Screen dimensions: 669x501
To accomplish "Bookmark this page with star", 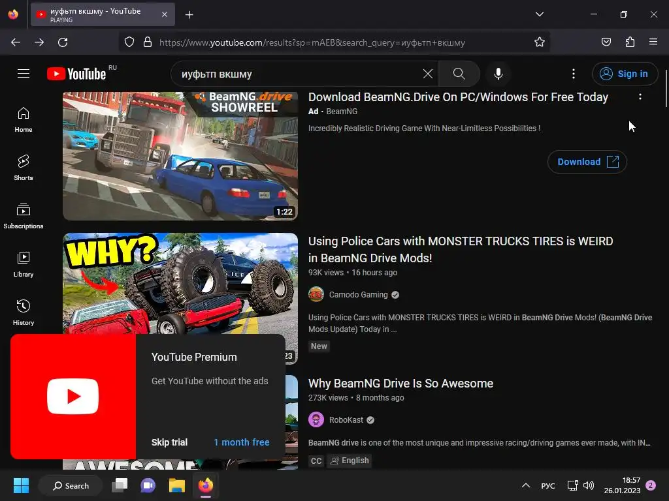I will (x=539, y=42).
